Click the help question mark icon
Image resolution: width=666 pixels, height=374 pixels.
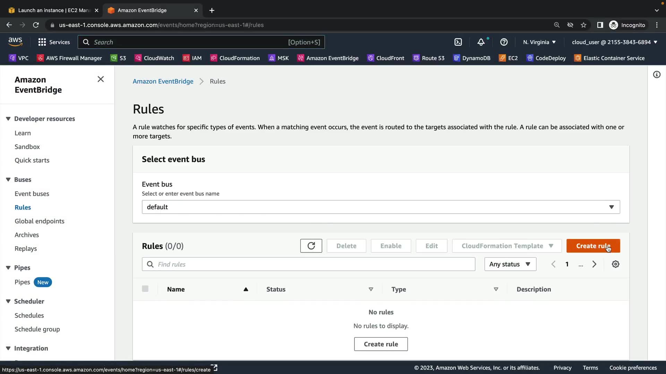pyautogui.click(x=504, y=42)
